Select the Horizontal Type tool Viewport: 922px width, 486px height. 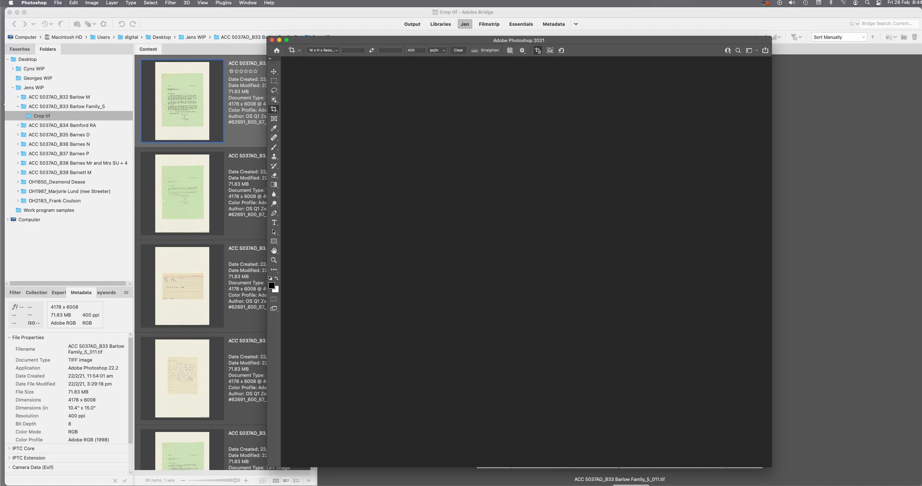click(274, 222)
